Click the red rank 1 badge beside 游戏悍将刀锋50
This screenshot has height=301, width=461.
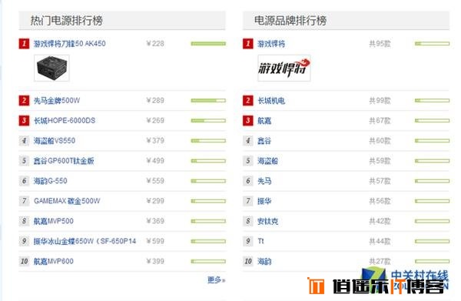coord(24,44)
